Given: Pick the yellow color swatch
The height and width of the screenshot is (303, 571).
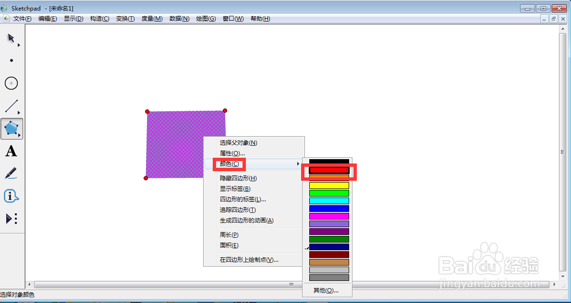Looking at the screenshot, I should 329,186.
